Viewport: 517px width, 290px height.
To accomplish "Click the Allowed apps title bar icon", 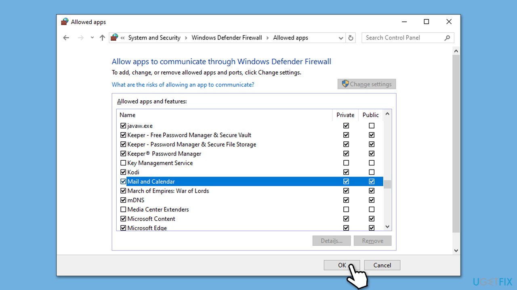I will (x=65, y=22).
